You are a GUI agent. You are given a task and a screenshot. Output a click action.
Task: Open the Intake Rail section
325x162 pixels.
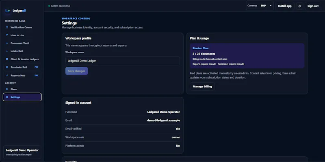pos(22,51)
